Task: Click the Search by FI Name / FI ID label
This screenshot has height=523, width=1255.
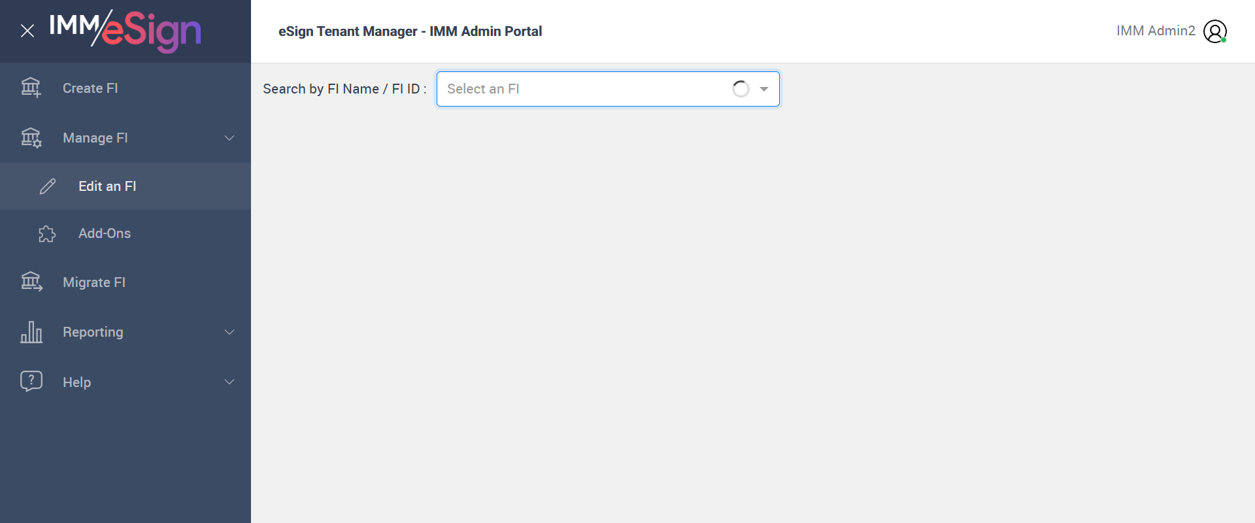Action: pyautogui.click(x=344, y=89)
